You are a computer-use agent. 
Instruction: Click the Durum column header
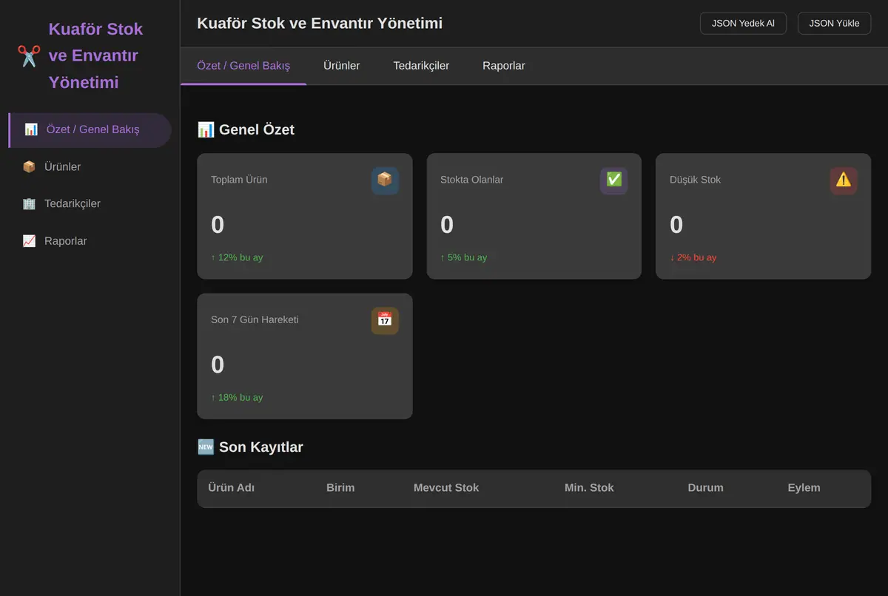[x=706, y=488]
